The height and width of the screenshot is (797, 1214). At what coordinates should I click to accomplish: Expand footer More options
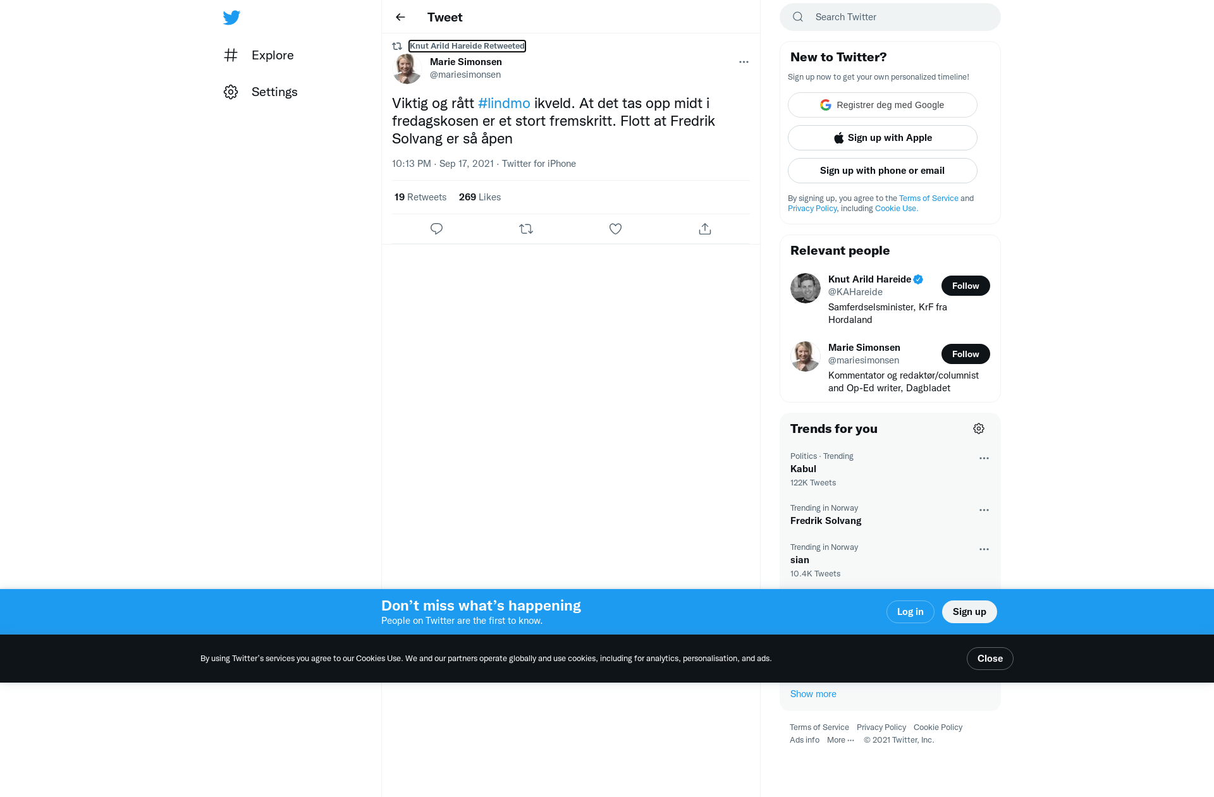pyautogui.click(x=840, y=740)
